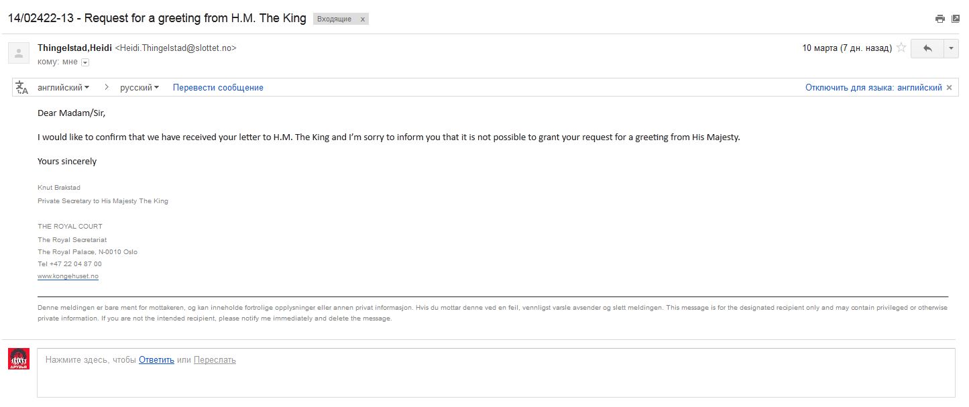Open the more options arrow beside reply

(x=952, y=48)
